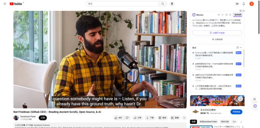Viewport: 260px width, 128px height.
Task: Regenerate the Monica summary with refresh icon
Action: click(223, 15)
